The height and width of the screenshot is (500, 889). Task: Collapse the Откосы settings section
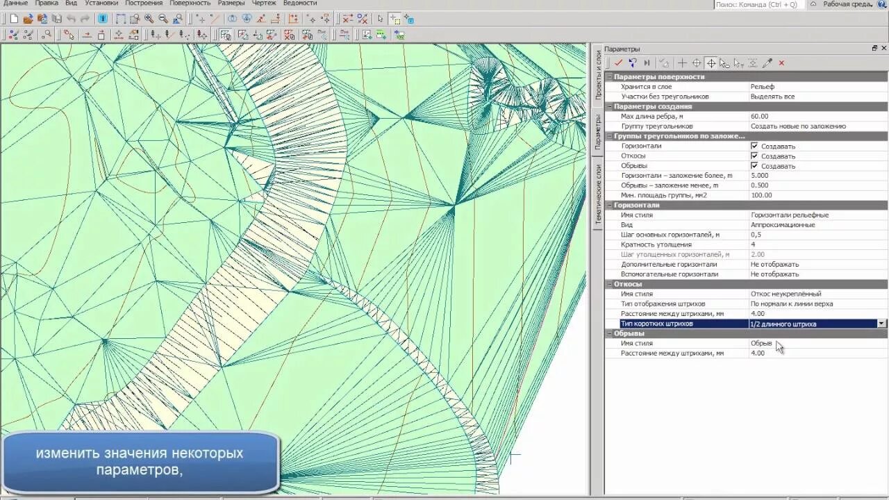[609, 284]
